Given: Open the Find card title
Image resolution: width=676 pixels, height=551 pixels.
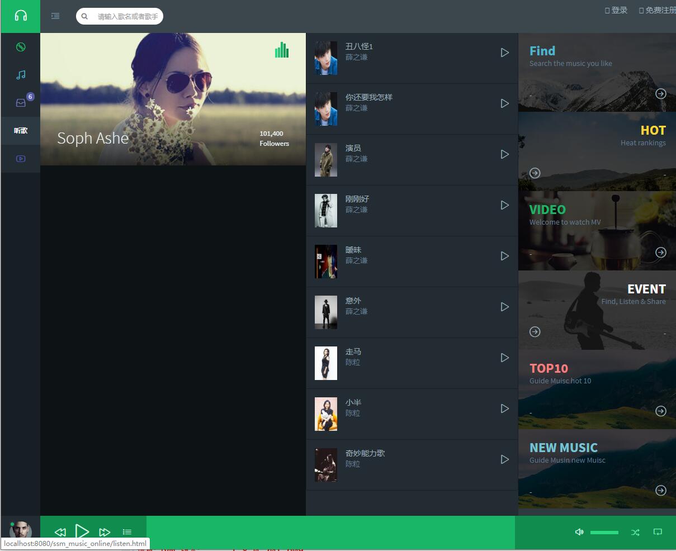Looking at the screenshot, I should pos(542,51).
